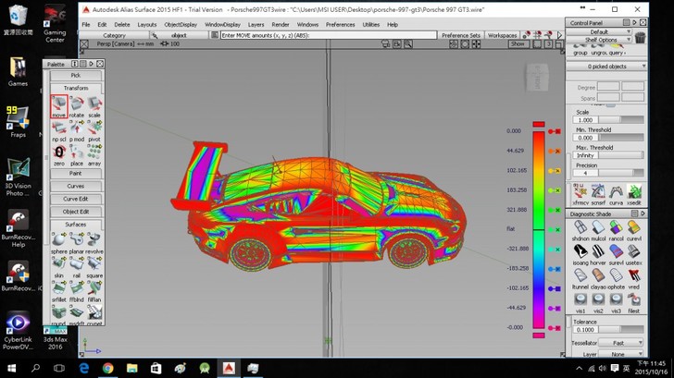Click the curvature evaluation shade icon

[633, 228]
